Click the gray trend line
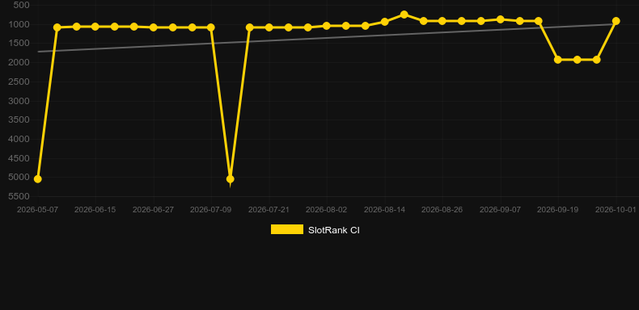Screen dimensions: 639x310 [x=326, y=38]
